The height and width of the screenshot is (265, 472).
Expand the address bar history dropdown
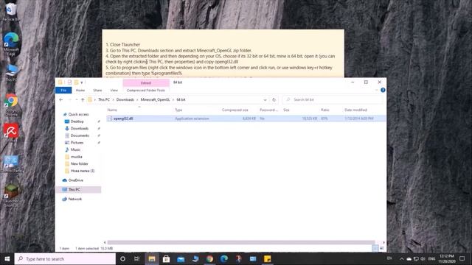pyautogui.click(x=265, y=99)
